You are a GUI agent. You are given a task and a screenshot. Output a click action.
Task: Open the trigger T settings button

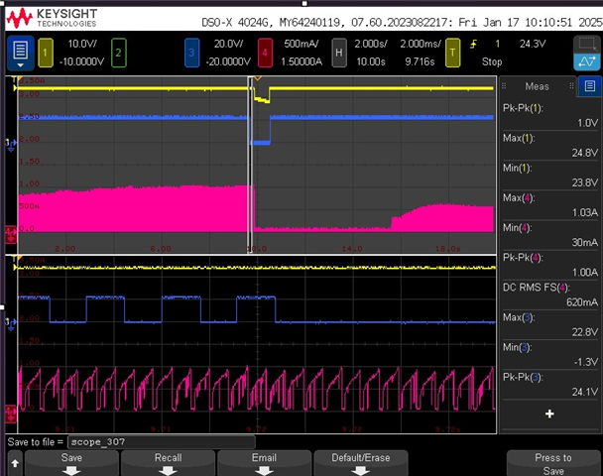pyautogui.click(x=452, y=53)
